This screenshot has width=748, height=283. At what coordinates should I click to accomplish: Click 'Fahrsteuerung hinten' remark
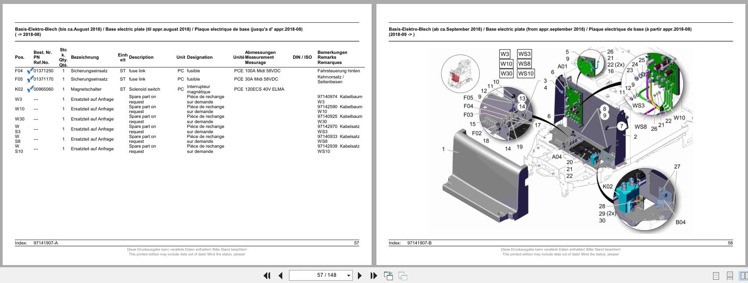click(339, 71)
